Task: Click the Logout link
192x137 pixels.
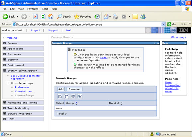Action: [36, 30]
